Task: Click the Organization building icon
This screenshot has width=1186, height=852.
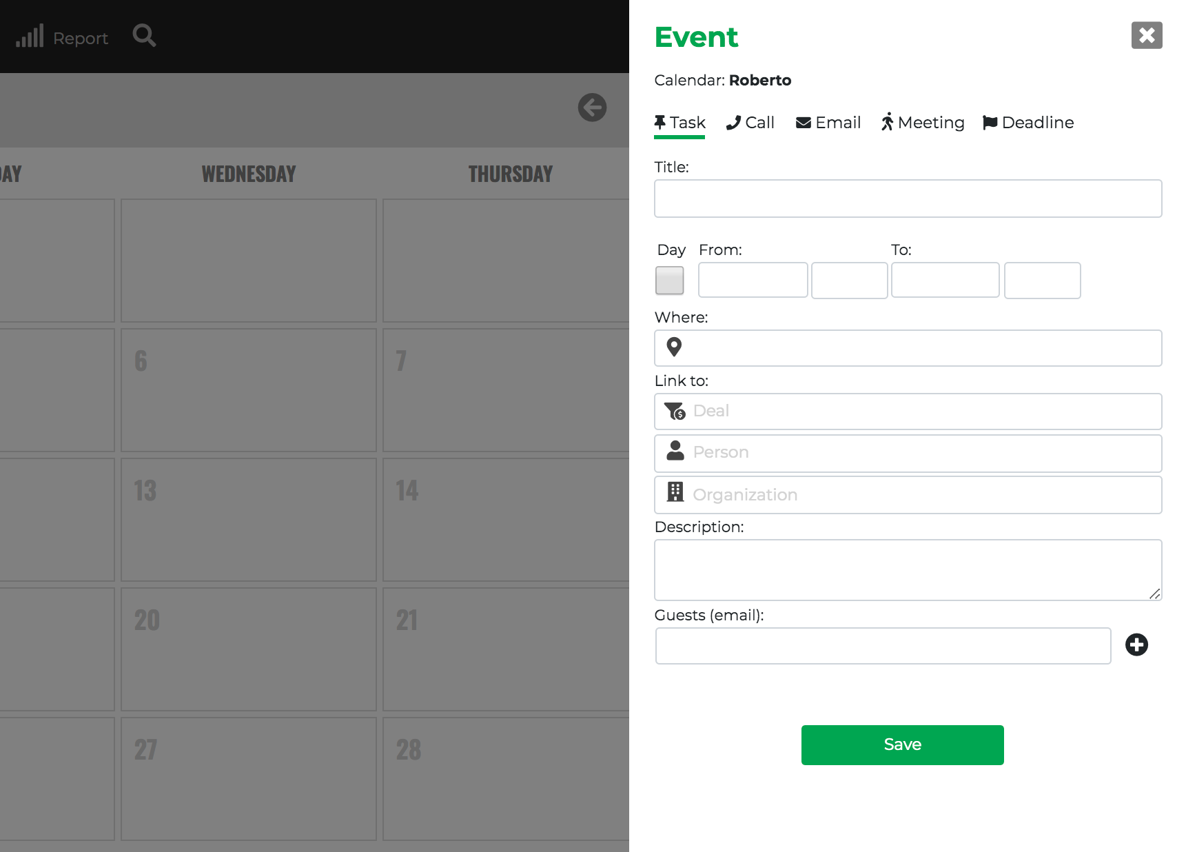Action: (675, 492)
